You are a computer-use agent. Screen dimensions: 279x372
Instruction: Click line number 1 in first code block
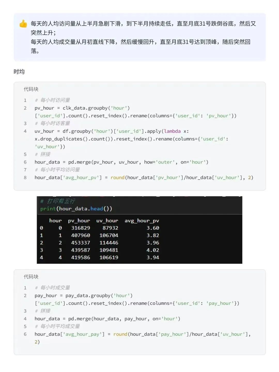pyautogui.click(x=25, y=100)
